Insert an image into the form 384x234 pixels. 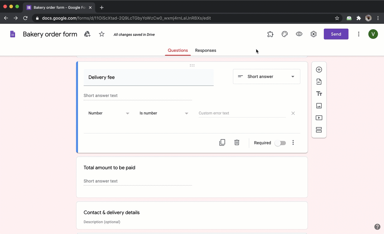coord(319,106)
